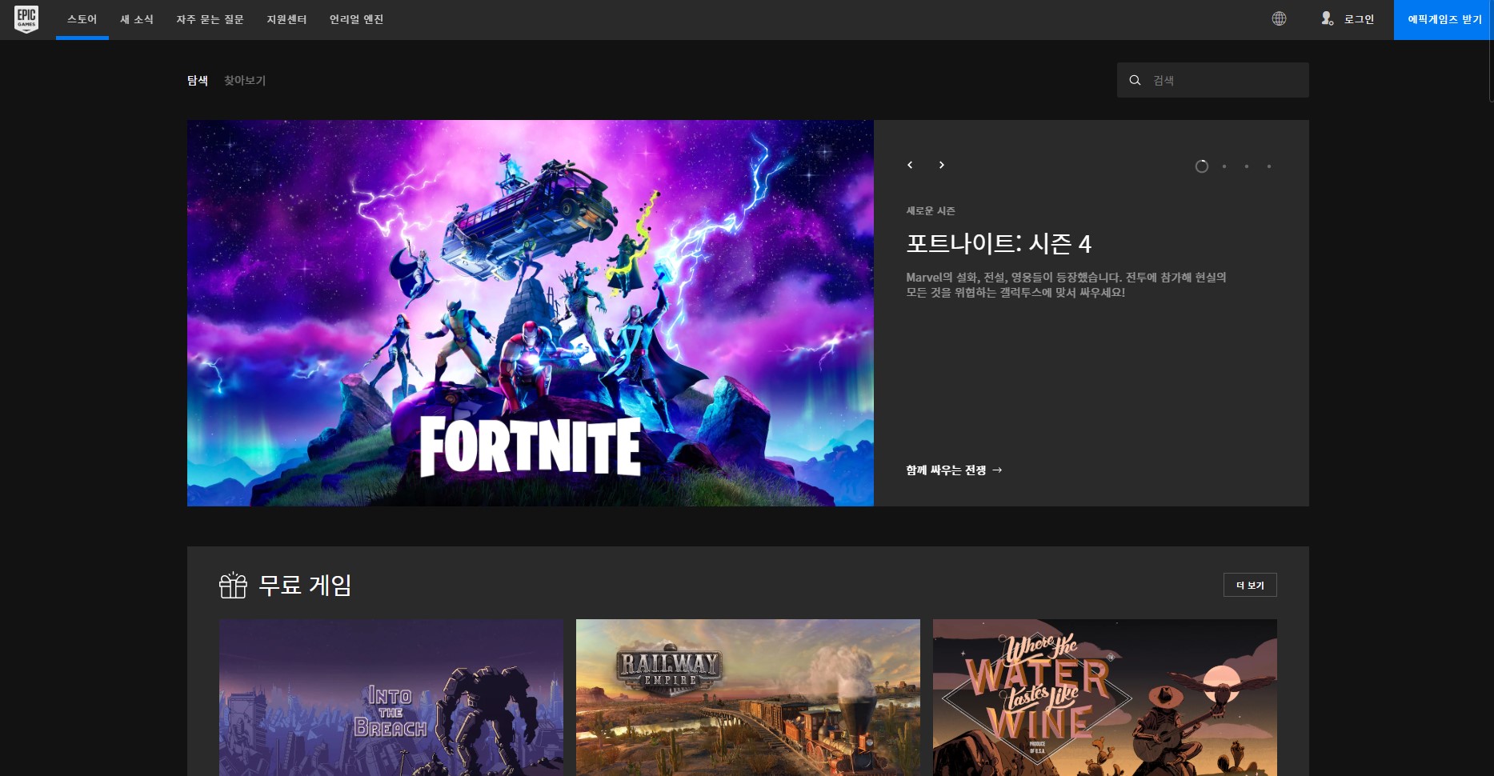The width and height of the screenshot is (1494, 776).
Task: Go to next carousel slide arrow
Action: 942,165
